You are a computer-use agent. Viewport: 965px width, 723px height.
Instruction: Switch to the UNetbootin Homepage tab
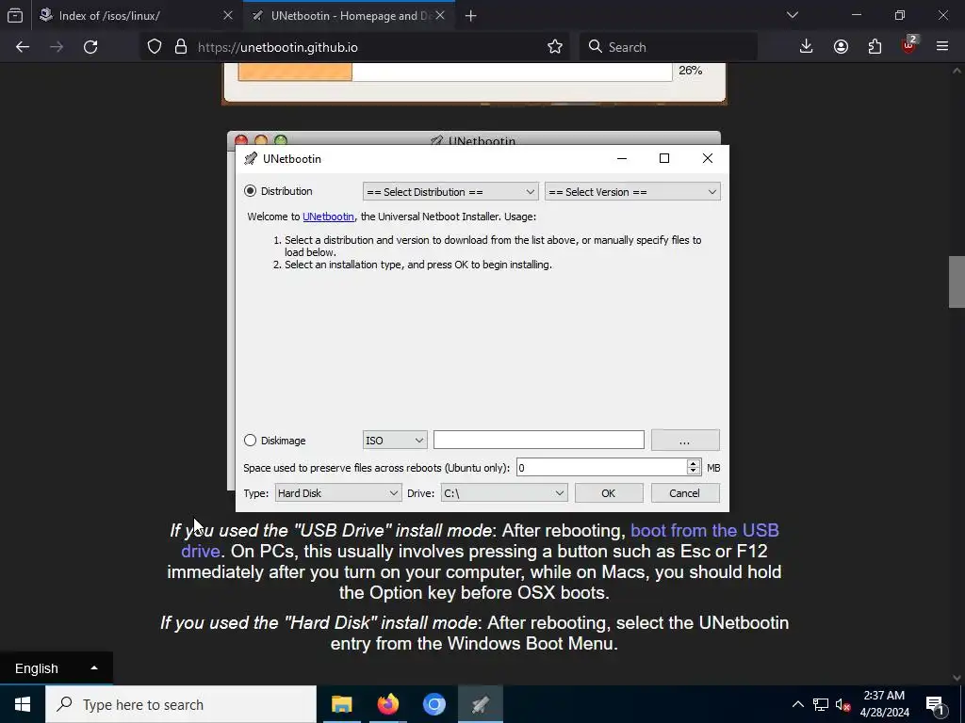tap(349, 16)
